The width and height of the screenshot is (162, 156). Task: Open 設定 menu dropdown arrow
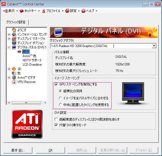pos(79,11)
